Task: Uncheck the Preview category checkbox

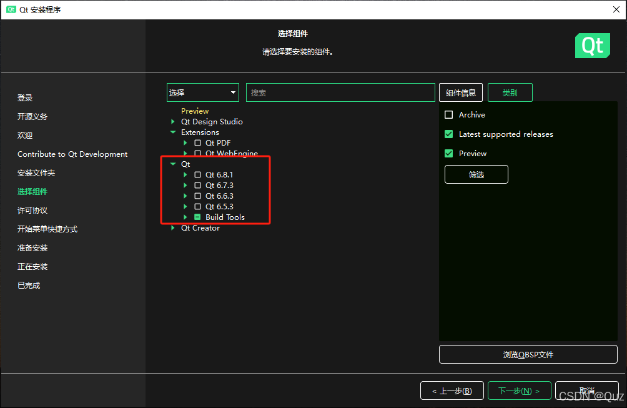Action: pos(448,153)
